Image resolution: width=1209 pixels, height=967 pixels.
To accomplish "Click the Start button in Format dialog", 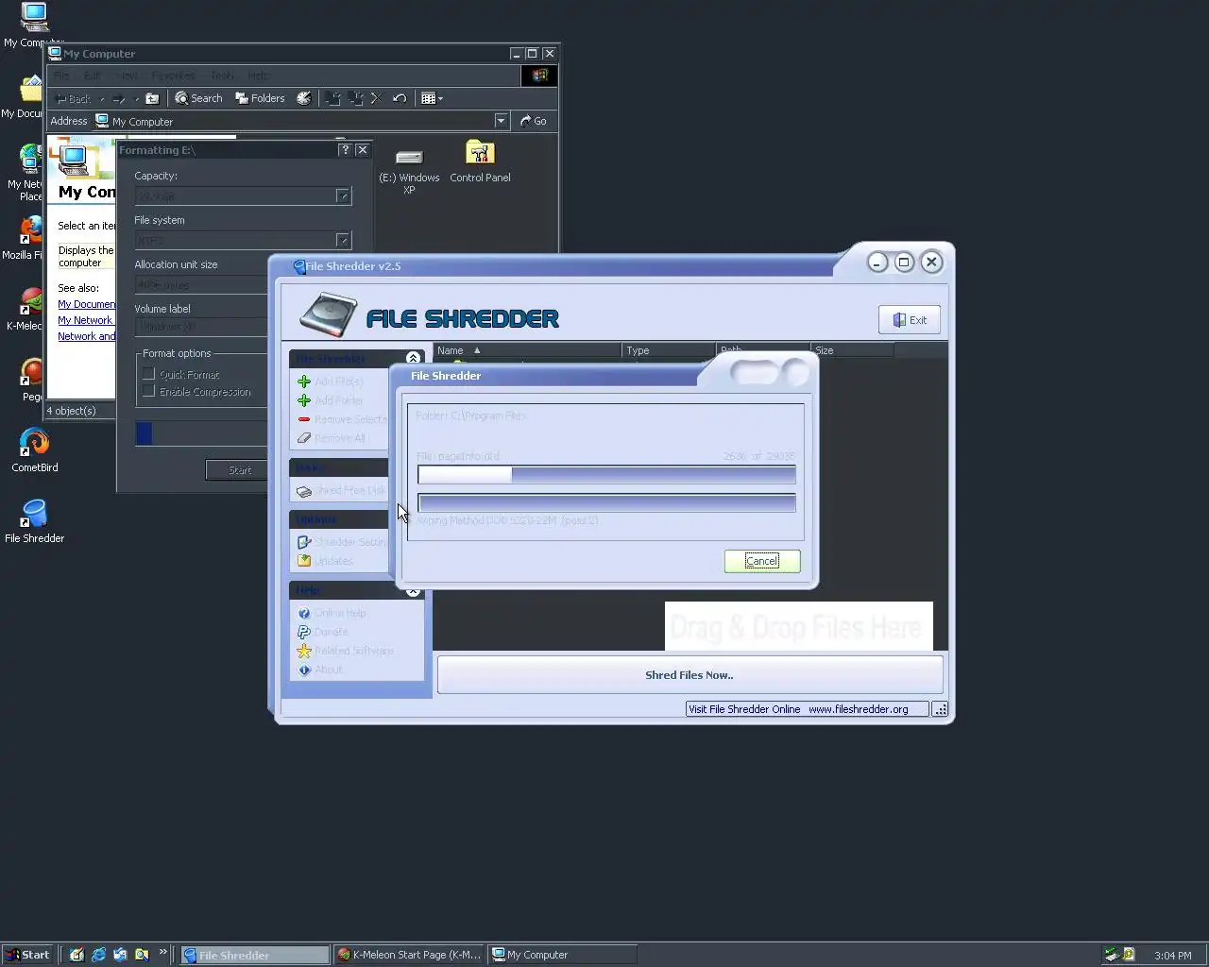I will [x=239, y=470].
